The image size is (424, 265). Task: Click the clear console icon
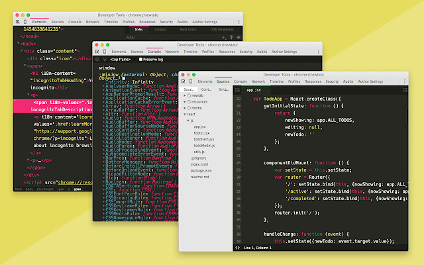(97, 59)
